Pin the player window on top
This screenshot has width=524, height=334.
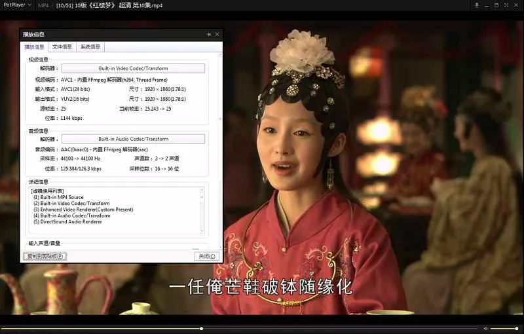[476, 5]
